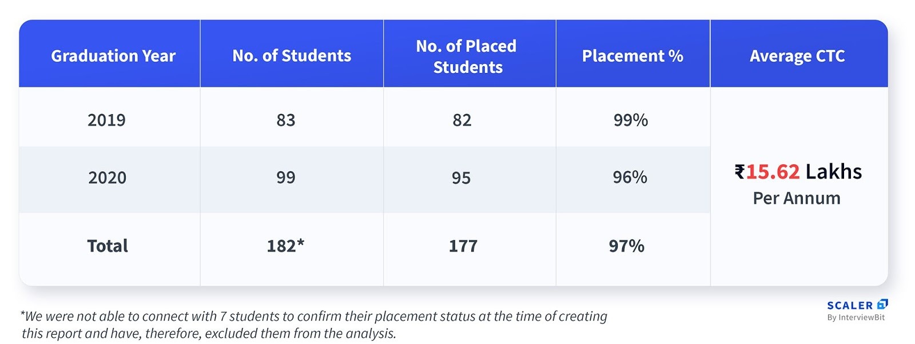915x344 pixels.
Task: Click the 177 total placed cell
Action: [x=463, y=246]
